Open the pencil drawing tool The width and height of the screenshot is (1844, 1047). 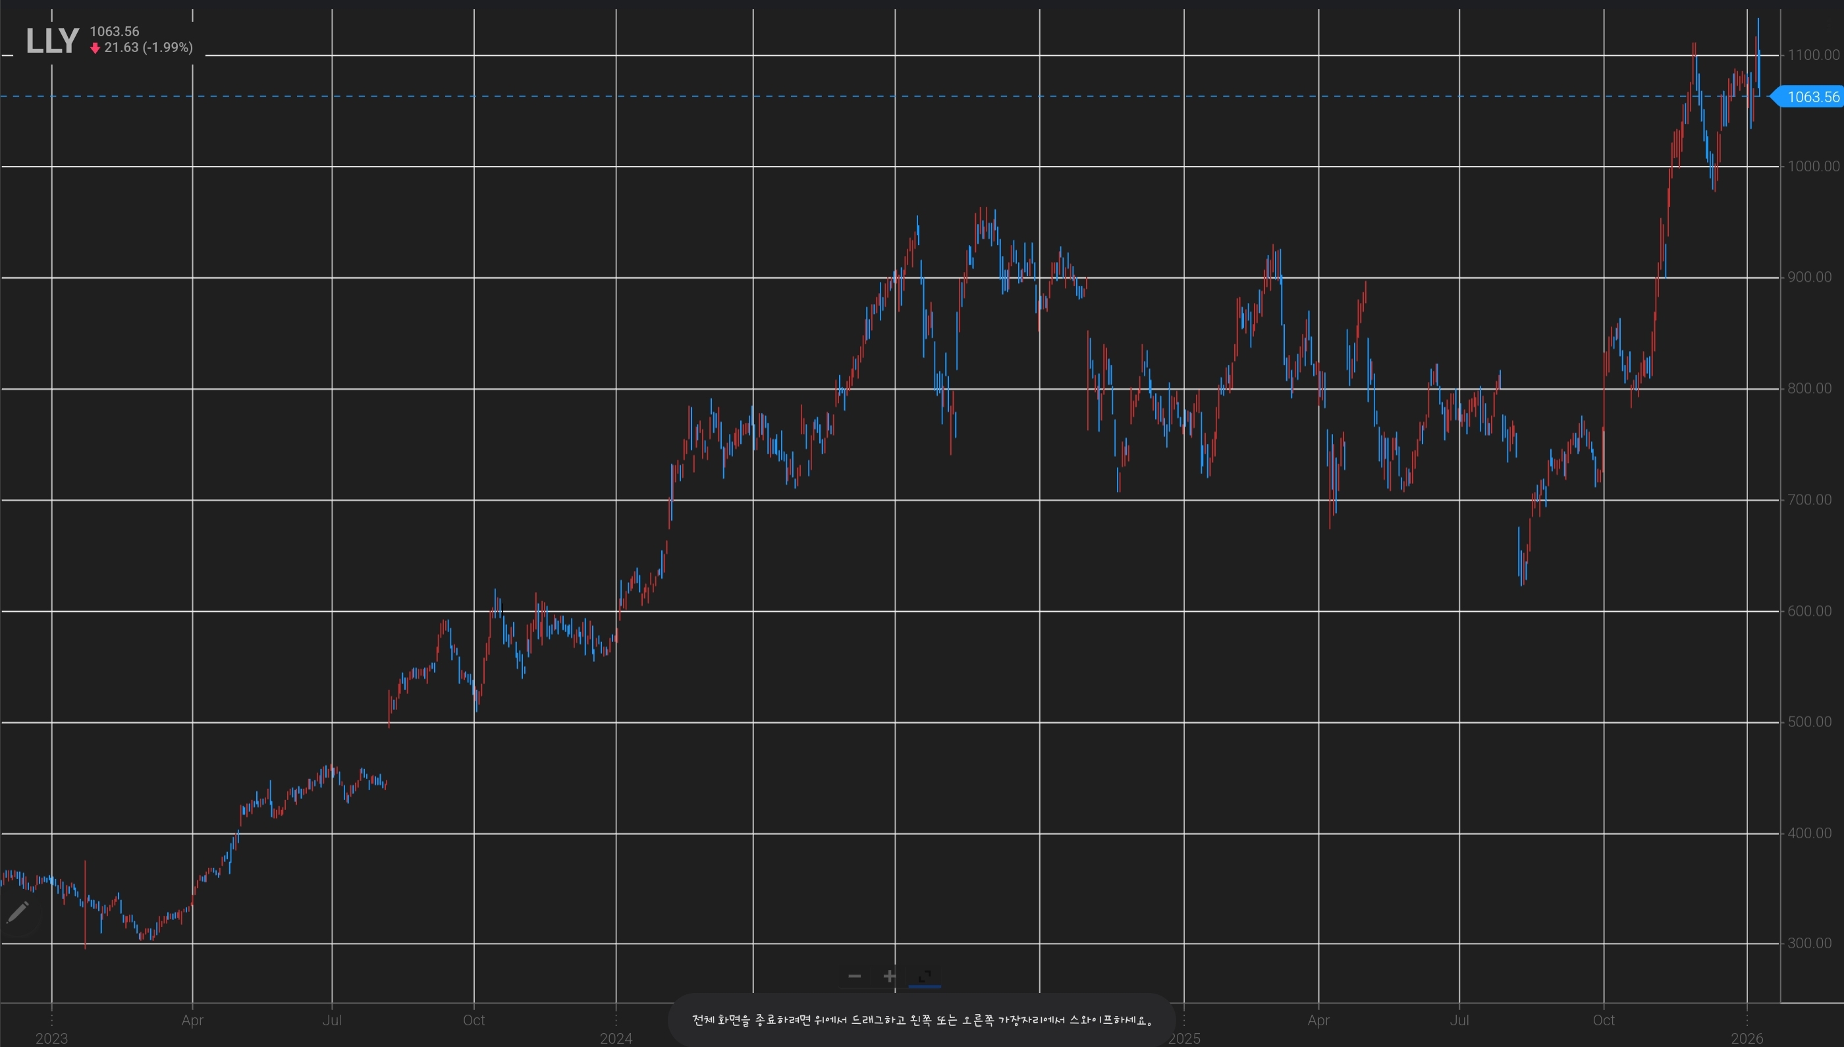(17, 912)
